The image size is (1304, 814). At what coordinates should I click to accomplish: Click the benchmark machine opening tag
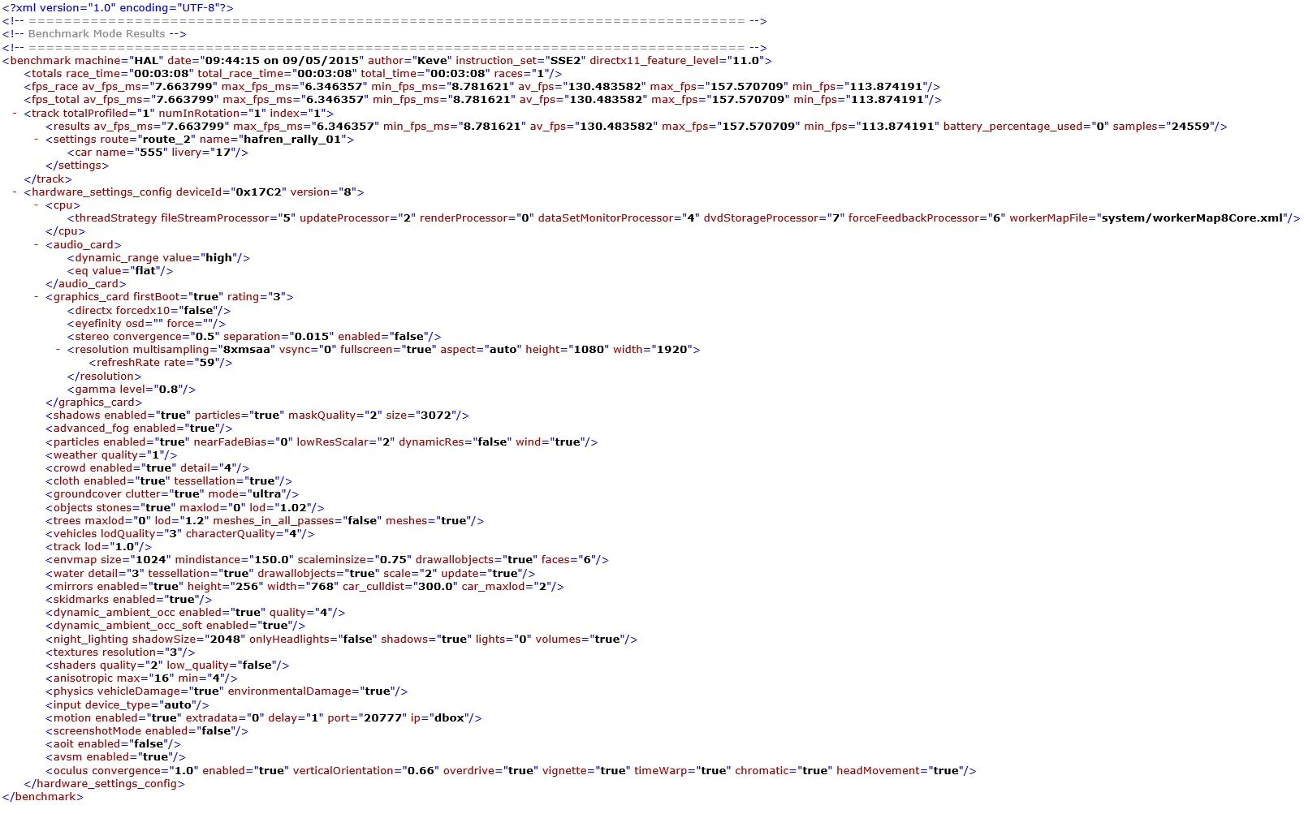click(386, 61)
